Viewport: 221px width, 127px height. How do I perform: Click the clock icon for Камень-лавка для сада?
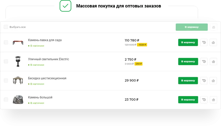[x=204, y=43]
